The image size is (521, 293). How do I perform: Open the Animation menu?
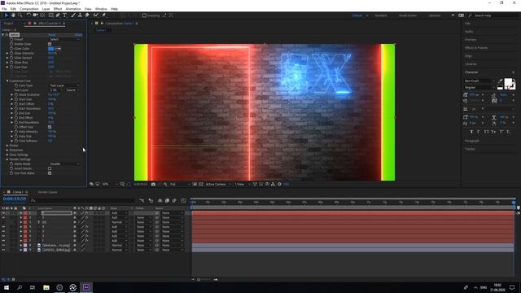coord(73,9)
